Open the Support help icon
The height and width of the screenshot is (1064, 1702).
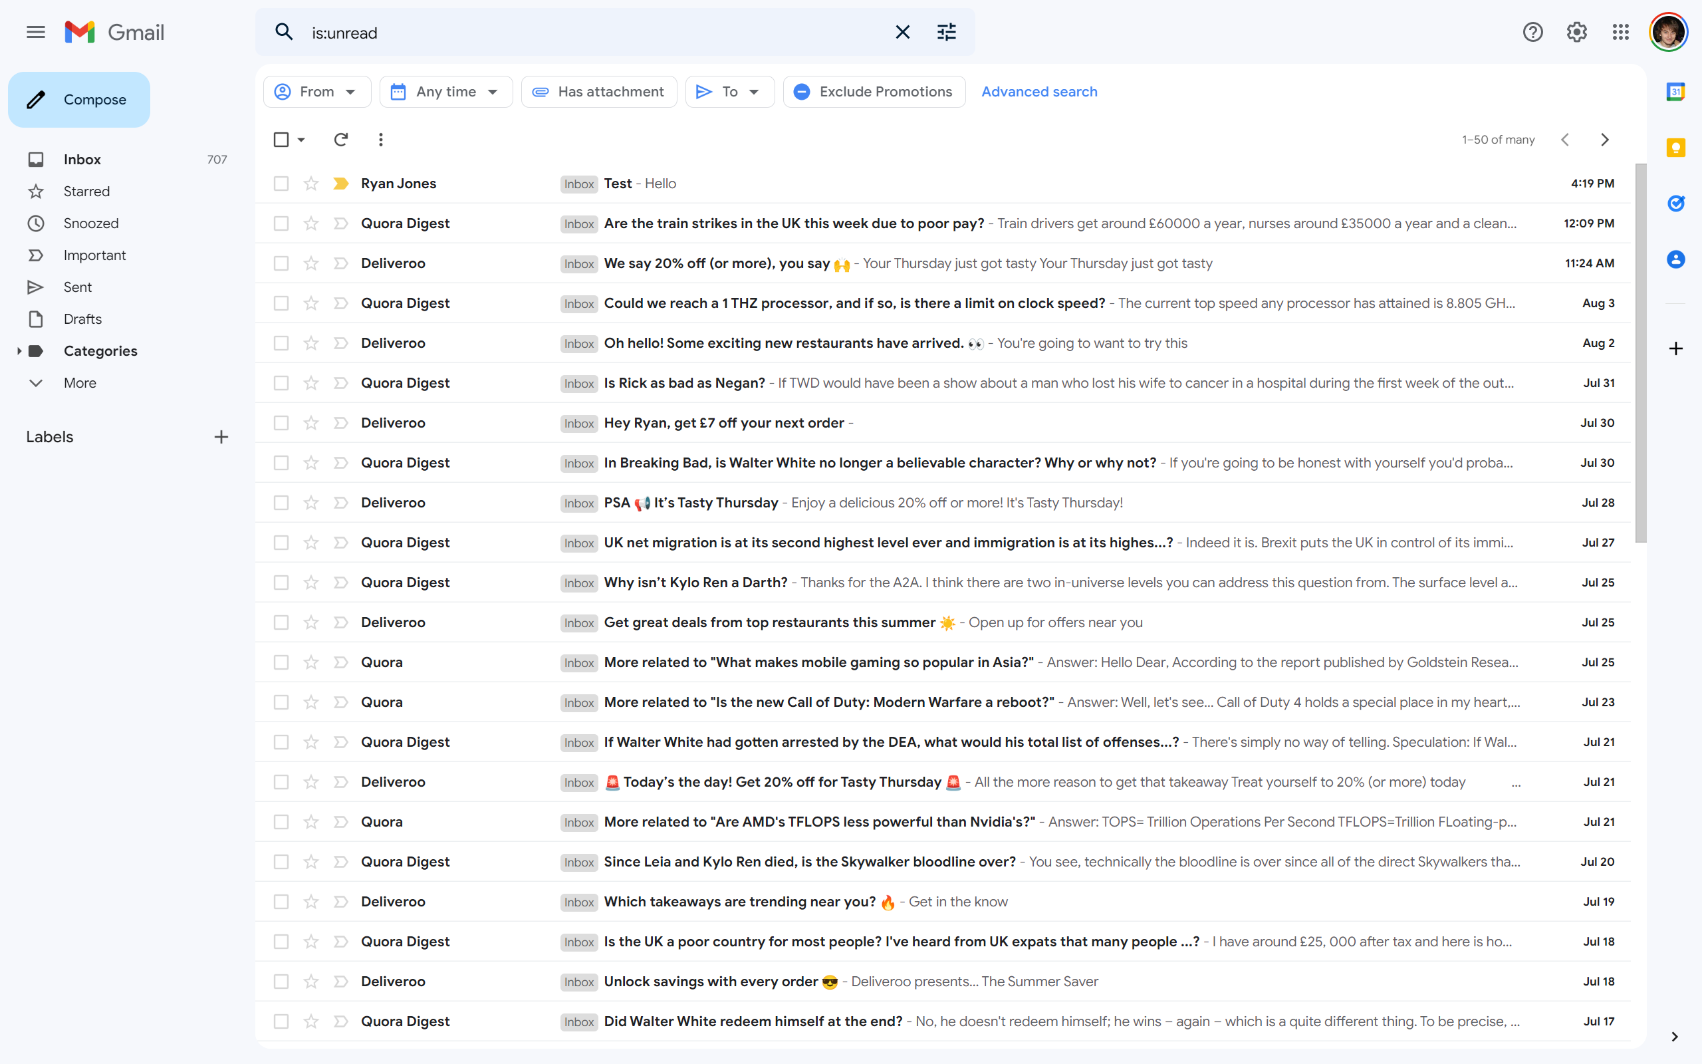1532,33
